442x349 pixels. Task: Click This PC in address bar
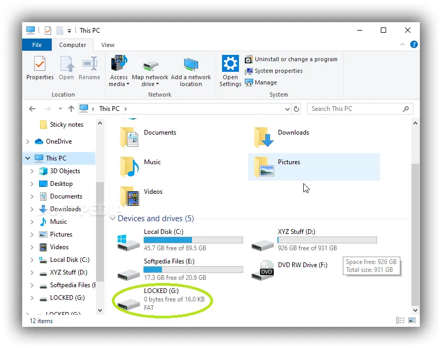click(109, 109)
